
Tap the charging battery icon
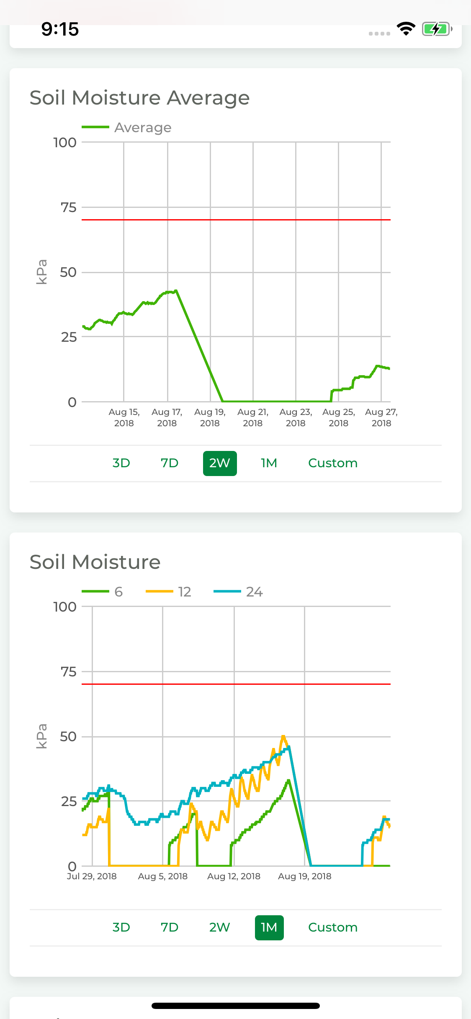tap(437, 29)
